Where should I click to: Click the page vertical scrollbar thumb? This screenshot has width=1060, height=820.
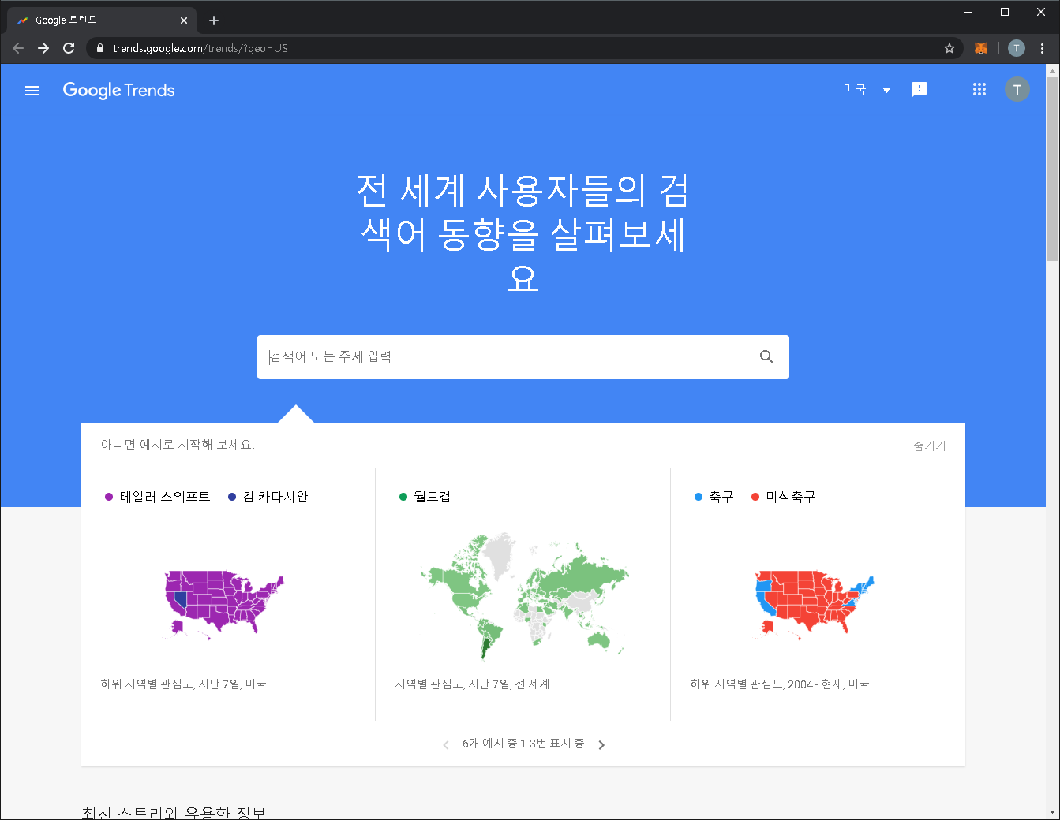1052,169
